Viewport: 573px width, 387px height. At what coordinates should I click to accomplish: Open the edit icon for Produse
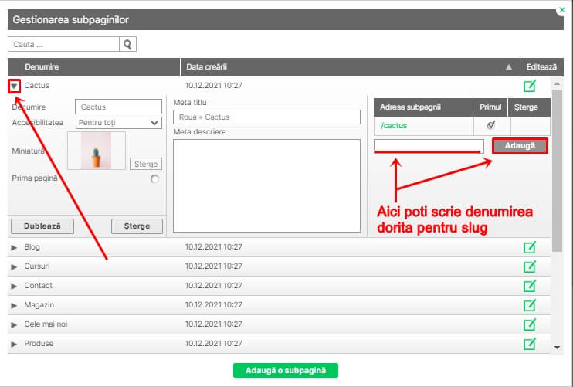530,344
